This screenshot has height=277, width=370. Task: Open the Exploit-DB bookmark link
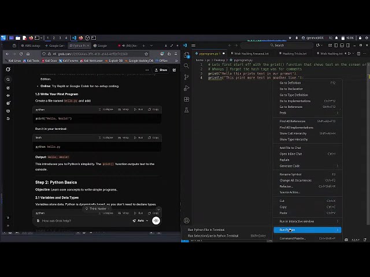click(x=114, y=61)
